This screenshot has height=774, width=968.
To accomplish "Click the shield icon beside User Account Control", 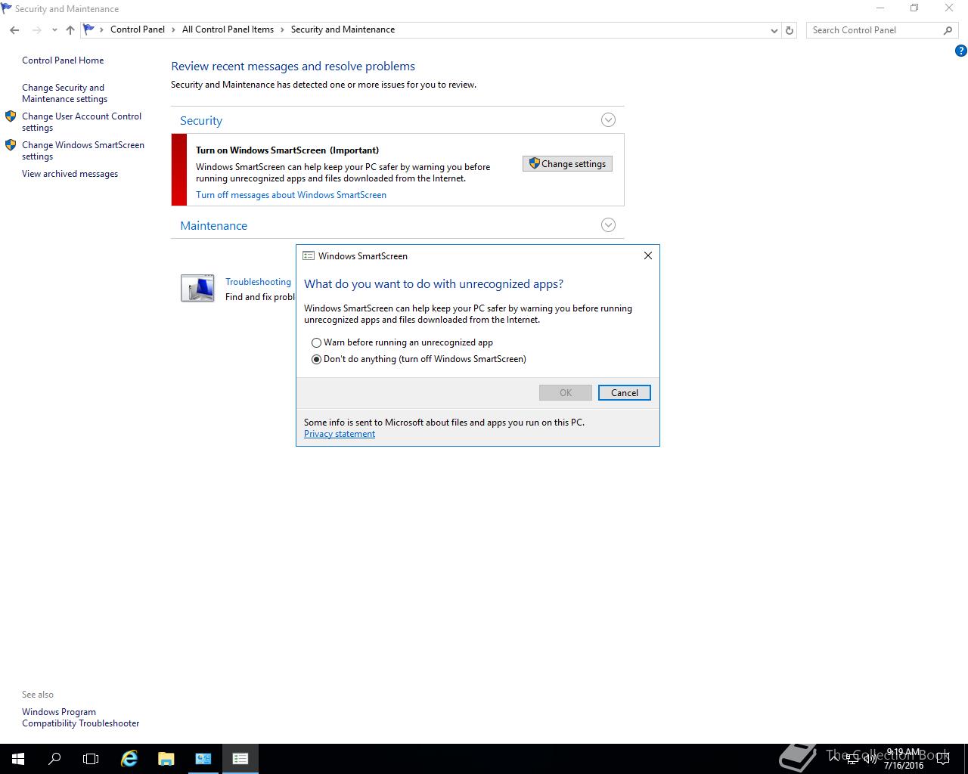I will coord(11,116).
